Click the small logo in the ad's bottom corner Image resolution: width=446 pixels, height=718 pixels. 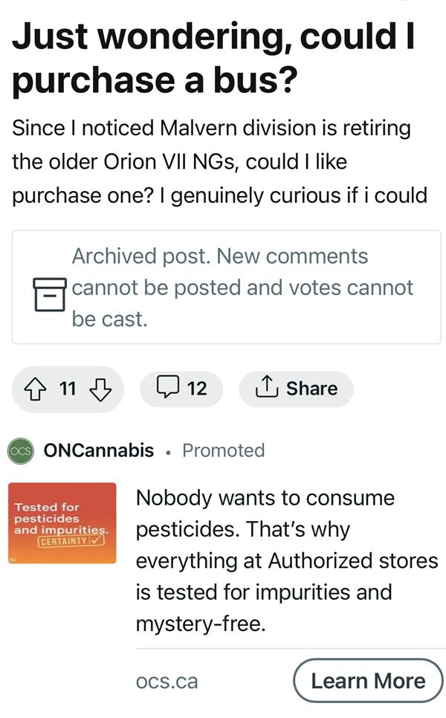click(13, 559)
